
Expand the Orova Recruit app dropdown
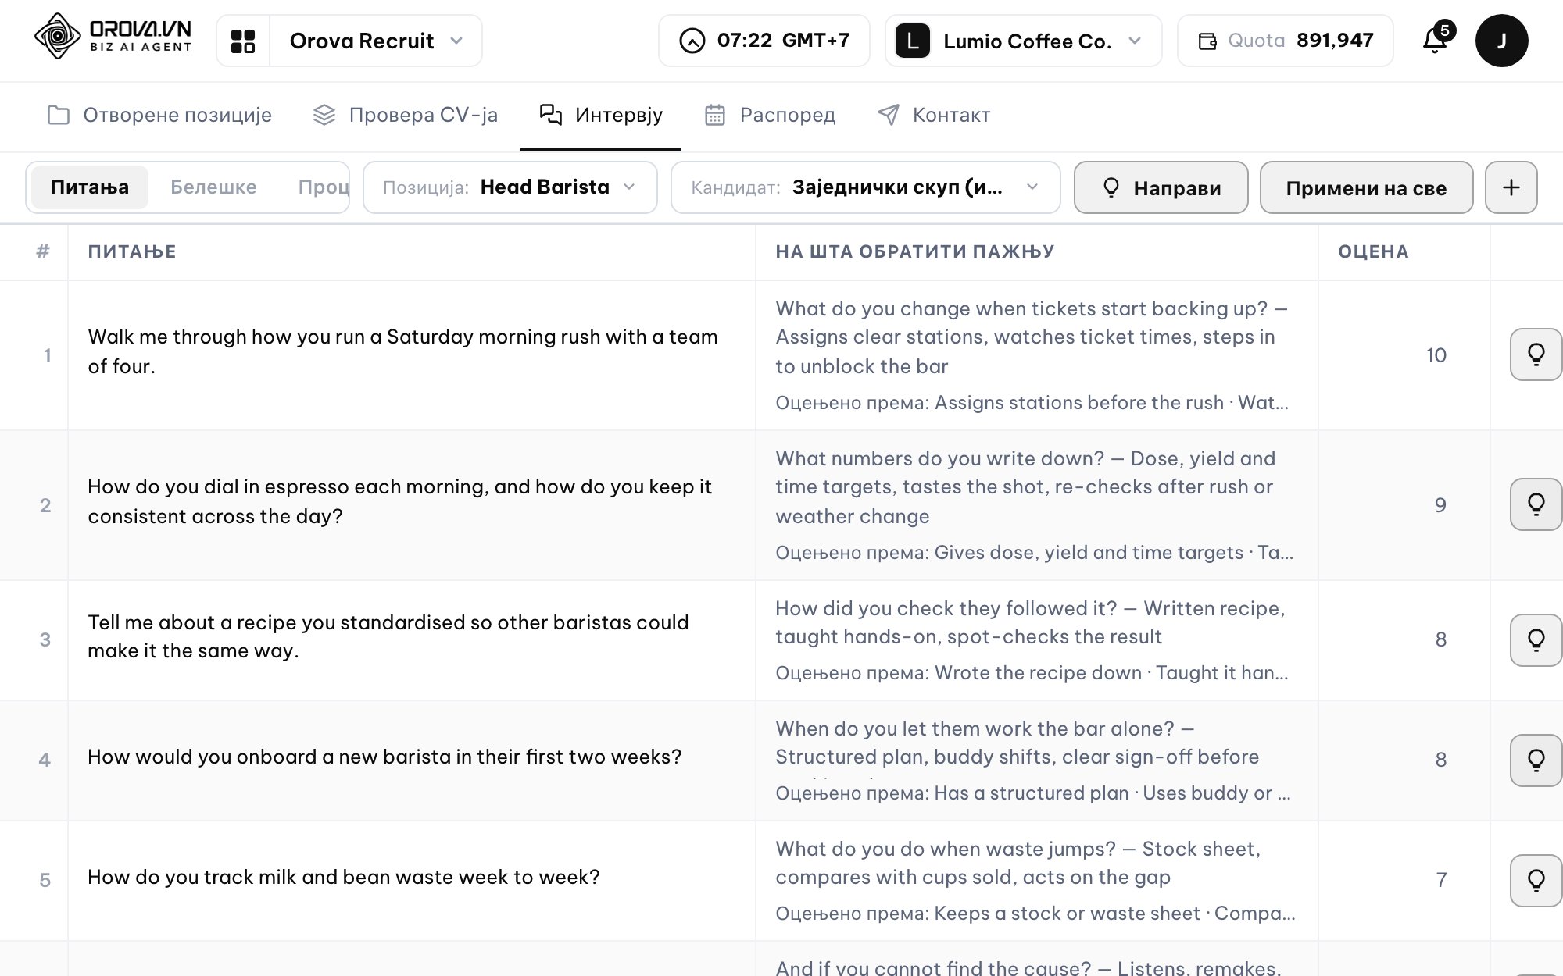click(x=376, y=41)
